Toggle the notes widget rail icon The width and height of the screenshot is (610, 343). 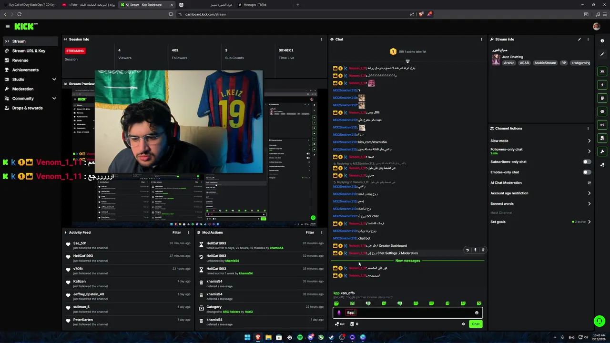click(x=602, y=98)
